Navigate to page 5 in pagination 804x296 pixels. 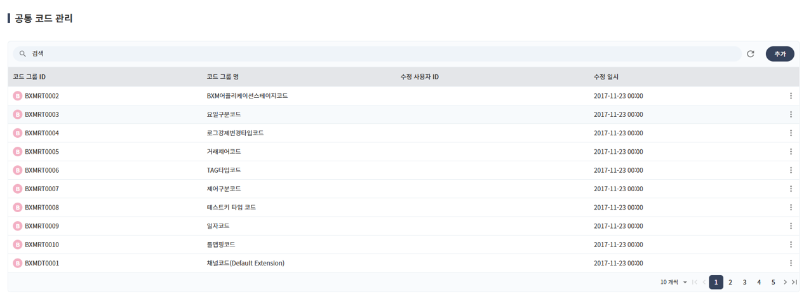coord(773,282)
